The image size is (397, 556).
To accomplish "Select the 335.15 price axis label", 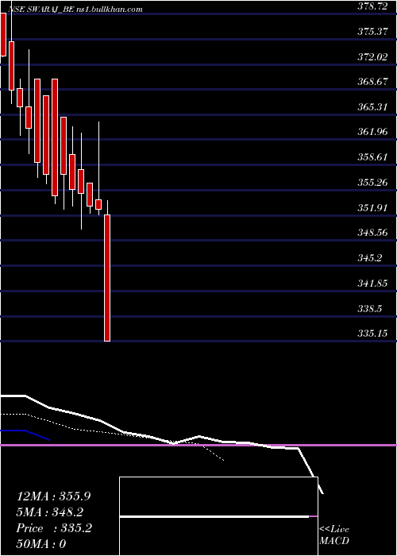I will coord(372,334).
